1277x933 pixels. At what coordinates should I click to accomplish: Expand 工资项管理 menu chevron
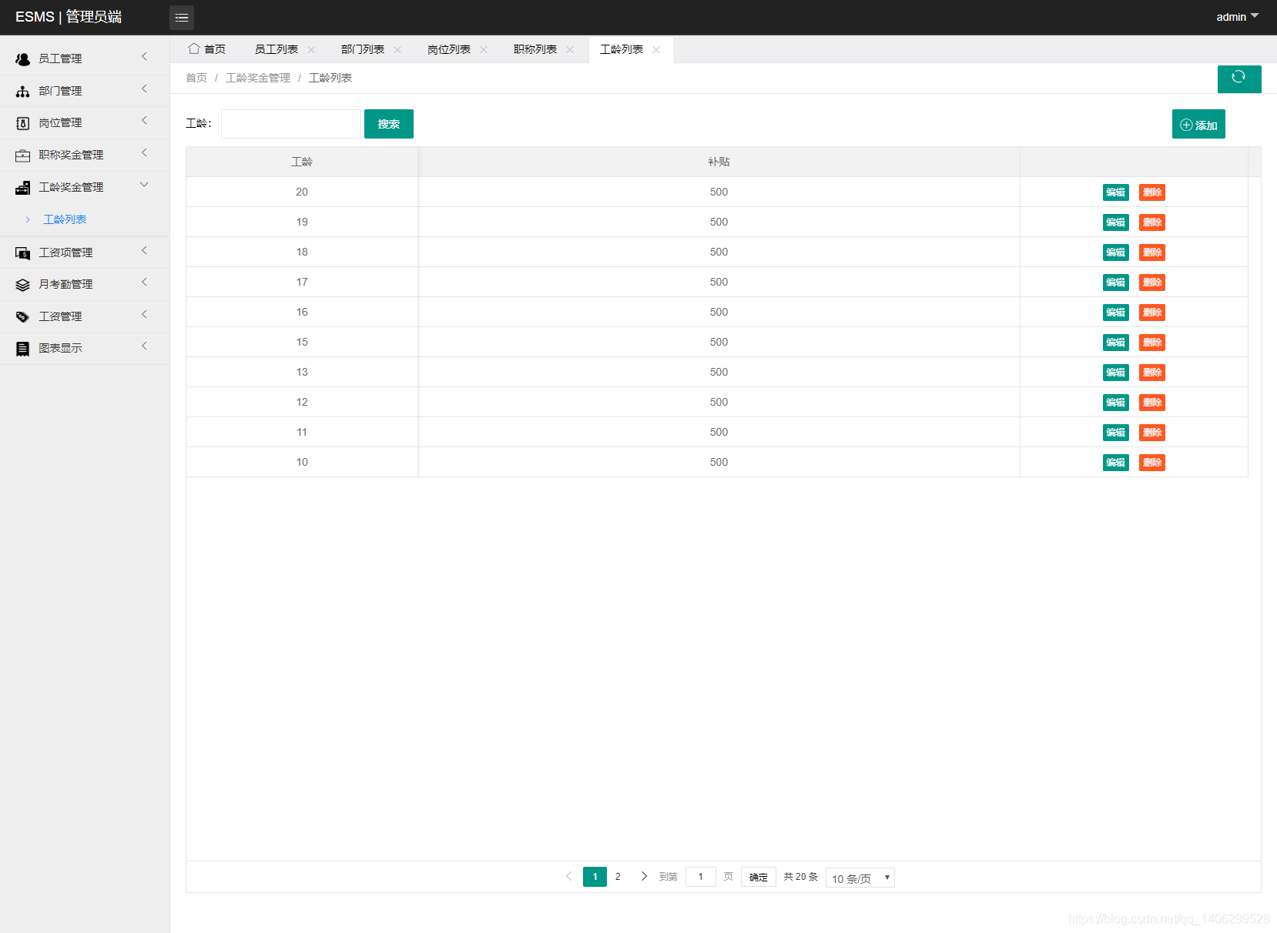coord(144,251)
